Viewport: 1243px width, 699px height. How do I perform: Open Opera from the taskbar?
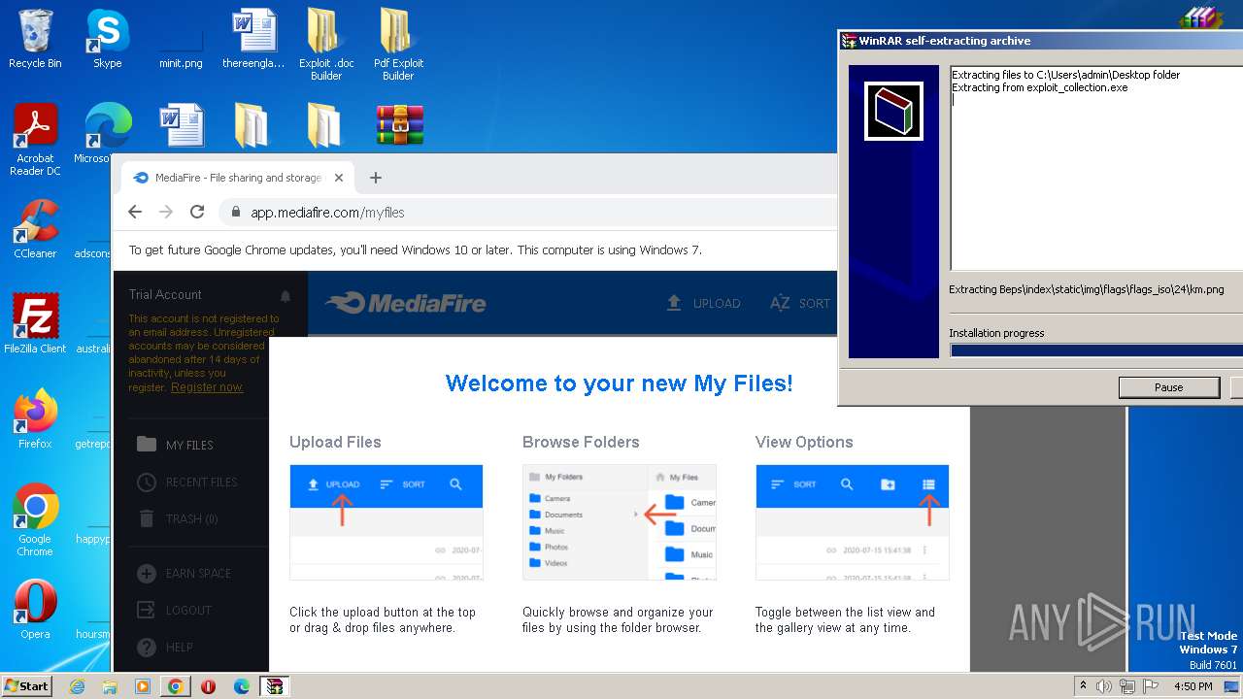[208, 686]
